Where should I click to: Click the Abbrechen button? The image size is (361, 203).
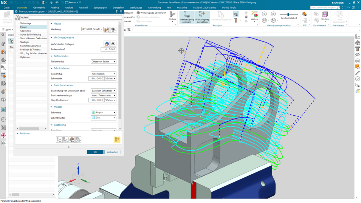coord(112,152)
